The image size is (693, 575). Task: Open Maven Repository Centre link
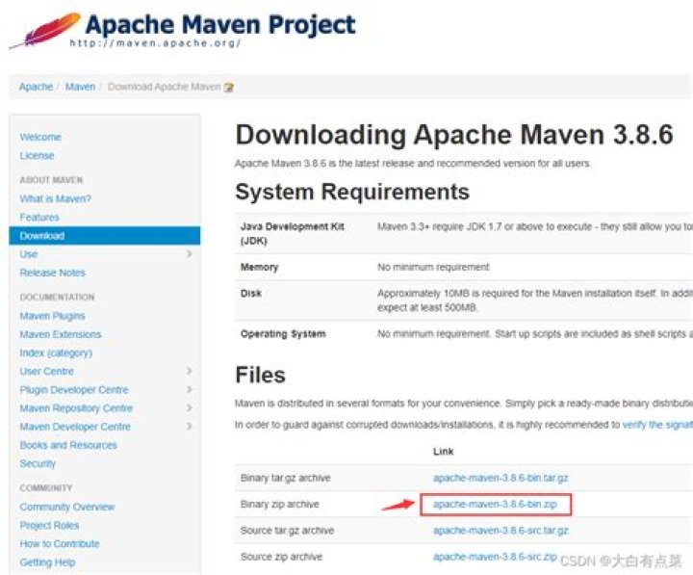pyautogui.click(x=76, y=408)
